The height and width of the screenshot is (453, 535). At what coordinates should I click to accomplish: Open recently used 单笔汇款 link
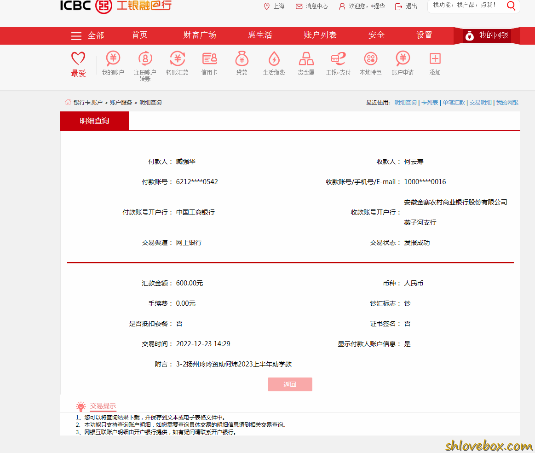(x=454, y=102)
